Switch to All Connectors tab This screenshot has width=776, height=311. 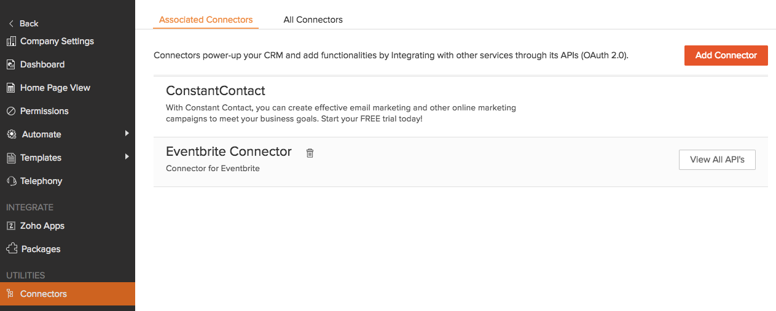313,20
